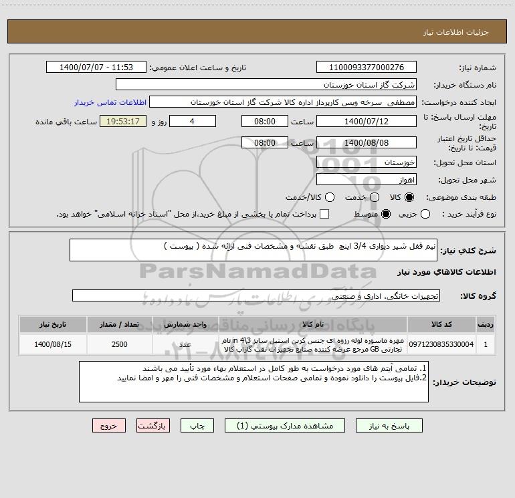This screenshot has width=515, height=498.
Task: Click the اطلاعات کالاهای مورد نیاز heading
Action: point(446,272)
